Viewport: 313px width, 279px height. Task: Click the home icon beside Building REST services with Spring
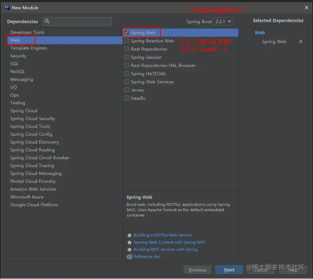click(129, 250)
